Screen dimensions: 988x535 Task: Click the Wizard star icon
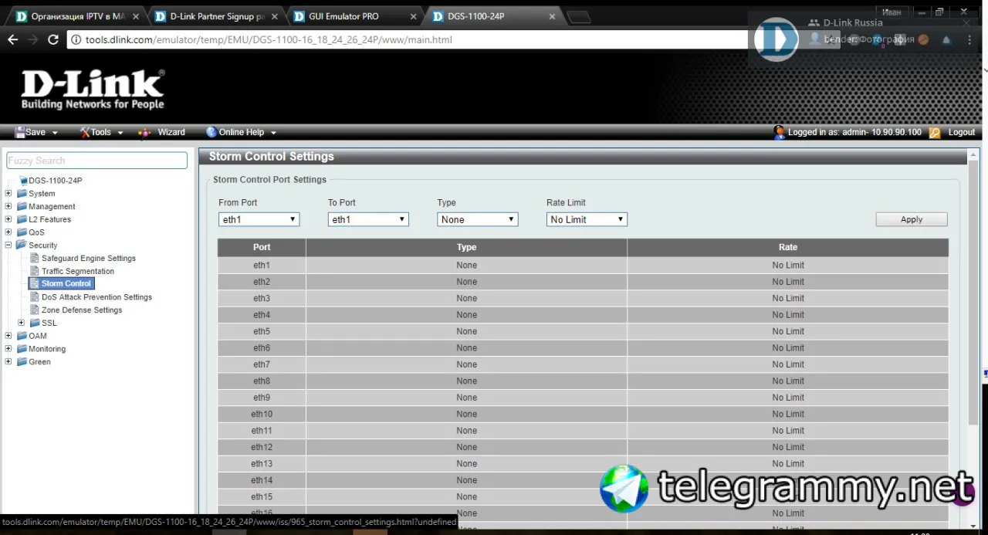pyautogui.click(x=144, y=132)
